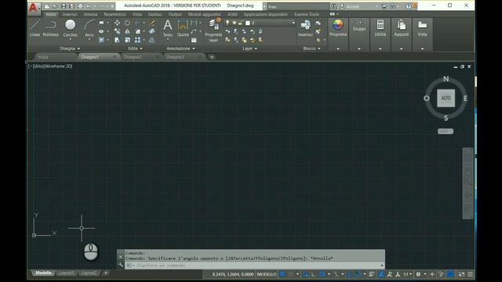Toggle lineweight display in status bar
Viewport: 502px width, 282px height.
pos(372,274)
